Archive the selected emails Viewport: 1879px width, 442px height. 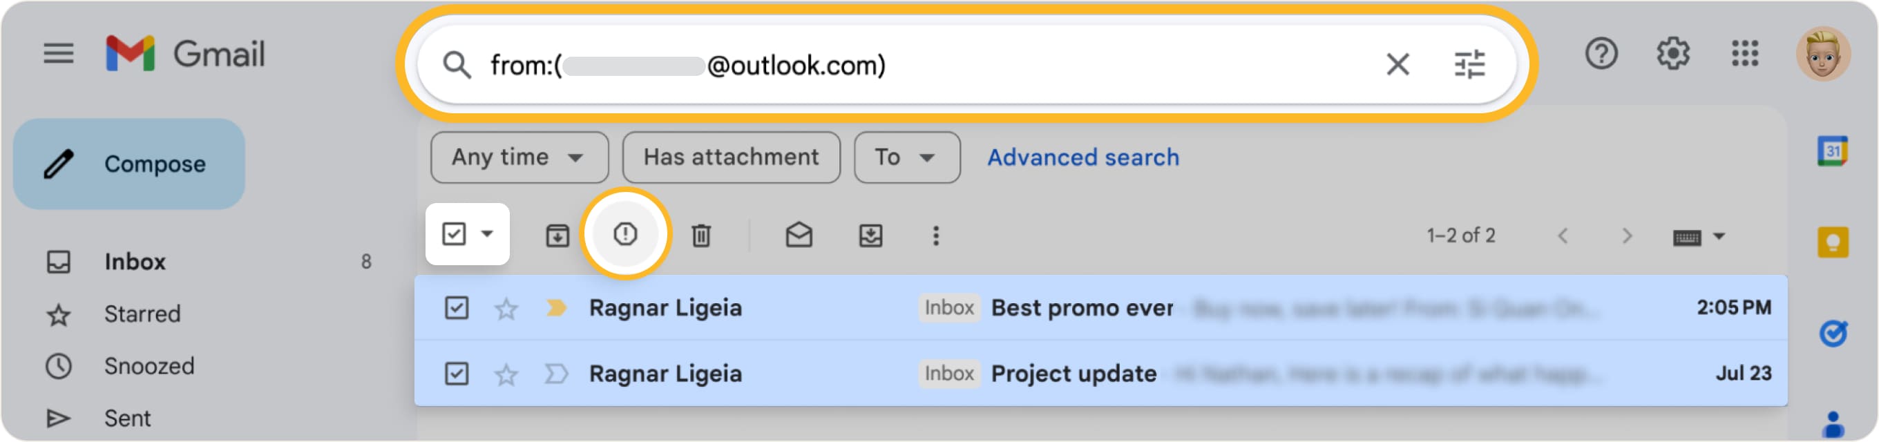pyautogui.click(x=557, y=235)
